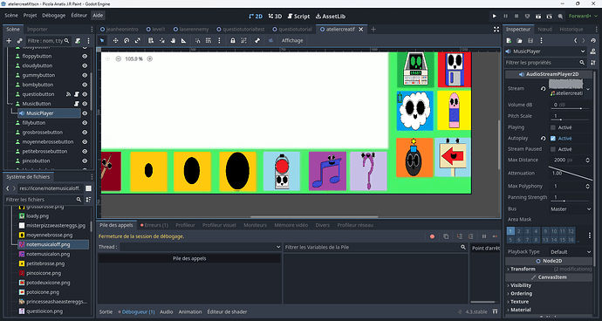The image size is (602, 321).
Task: Toggle grid snap in viewport toolbar
Action: [209, 40]
